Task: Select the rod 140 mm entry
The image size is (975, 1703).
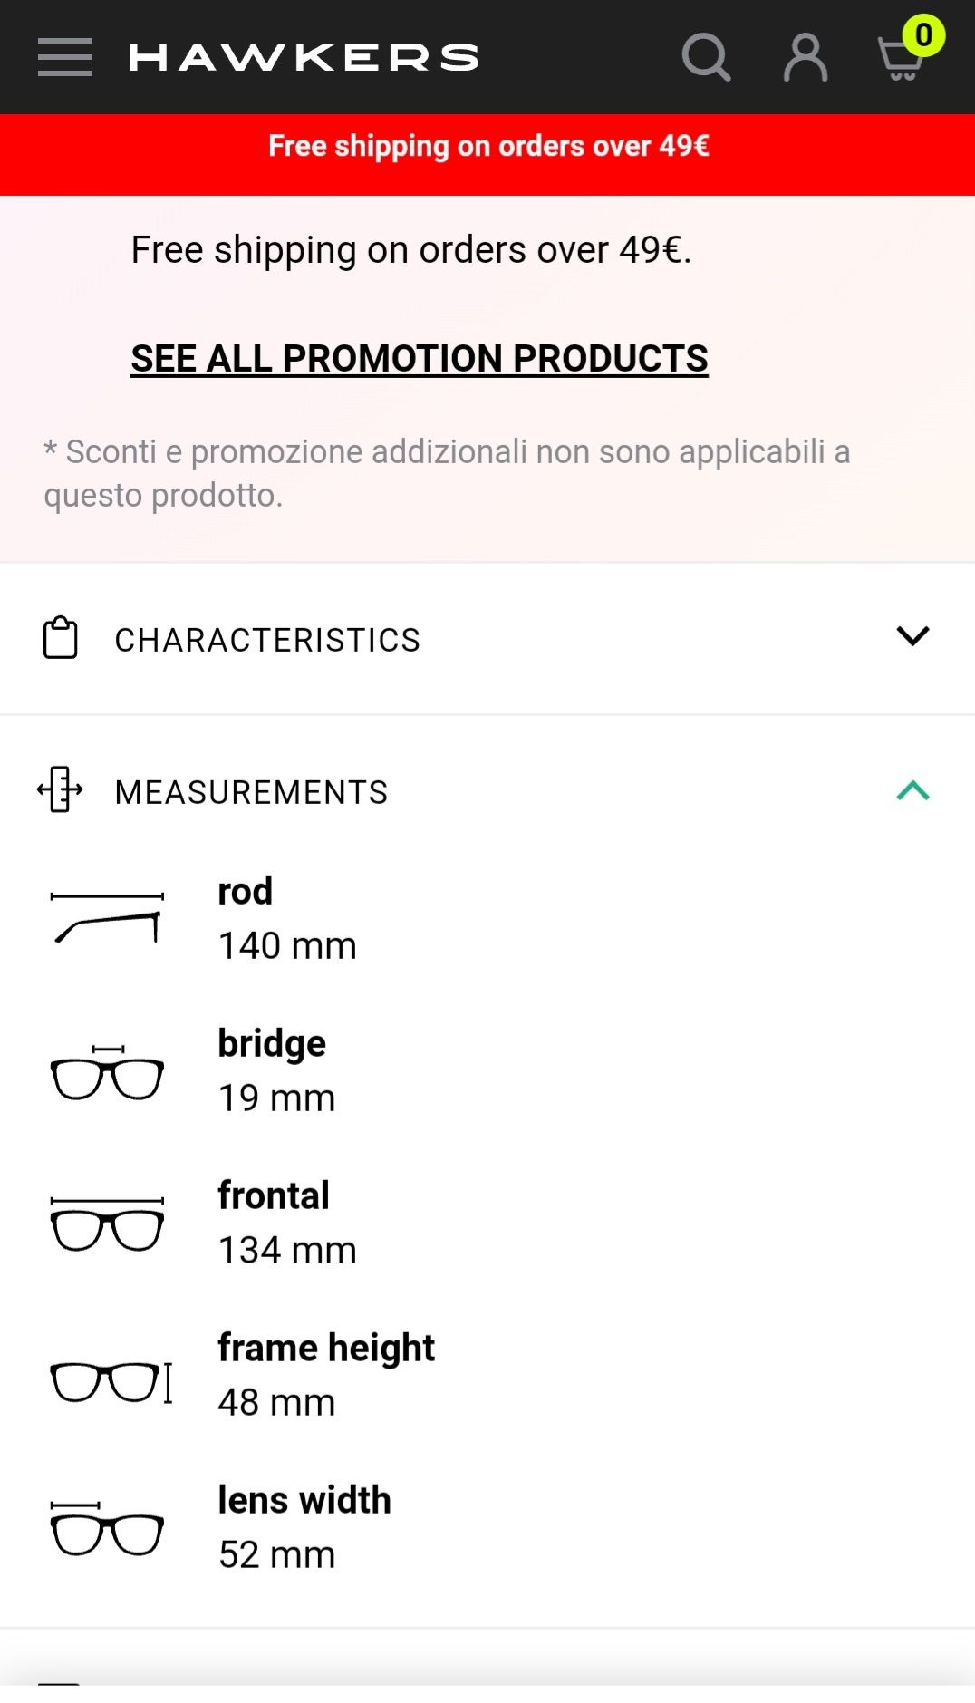Action: click(287, 918)
